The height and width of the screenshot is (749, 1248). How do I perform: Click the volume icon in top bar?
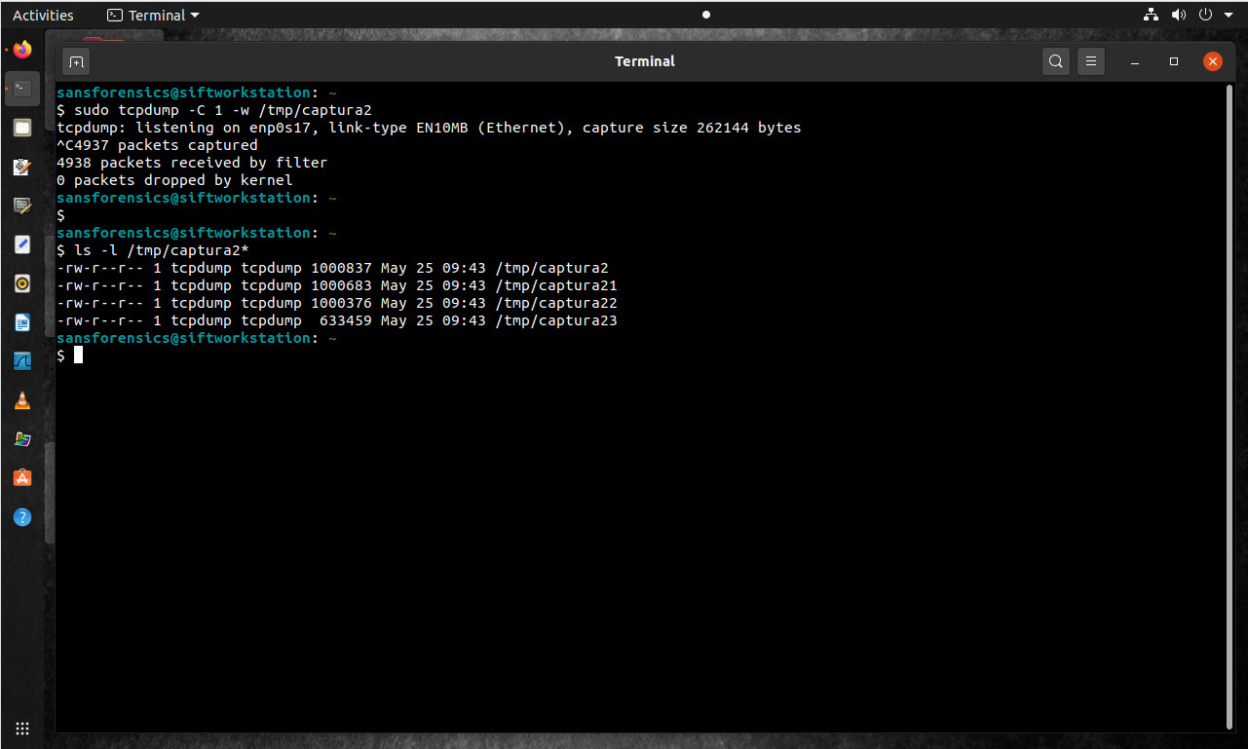(x=1179, y=15)
